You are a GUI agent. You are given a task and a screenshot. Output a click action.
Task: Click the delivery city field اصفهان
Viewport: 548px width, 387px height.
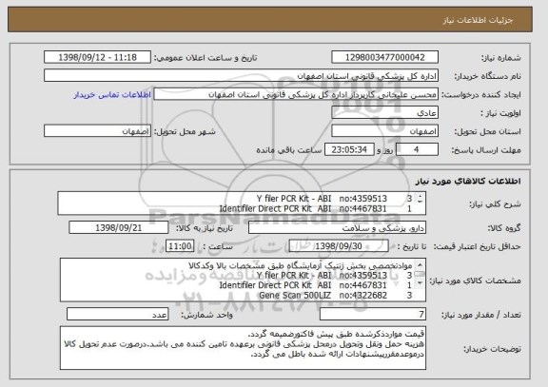point(97,131)
